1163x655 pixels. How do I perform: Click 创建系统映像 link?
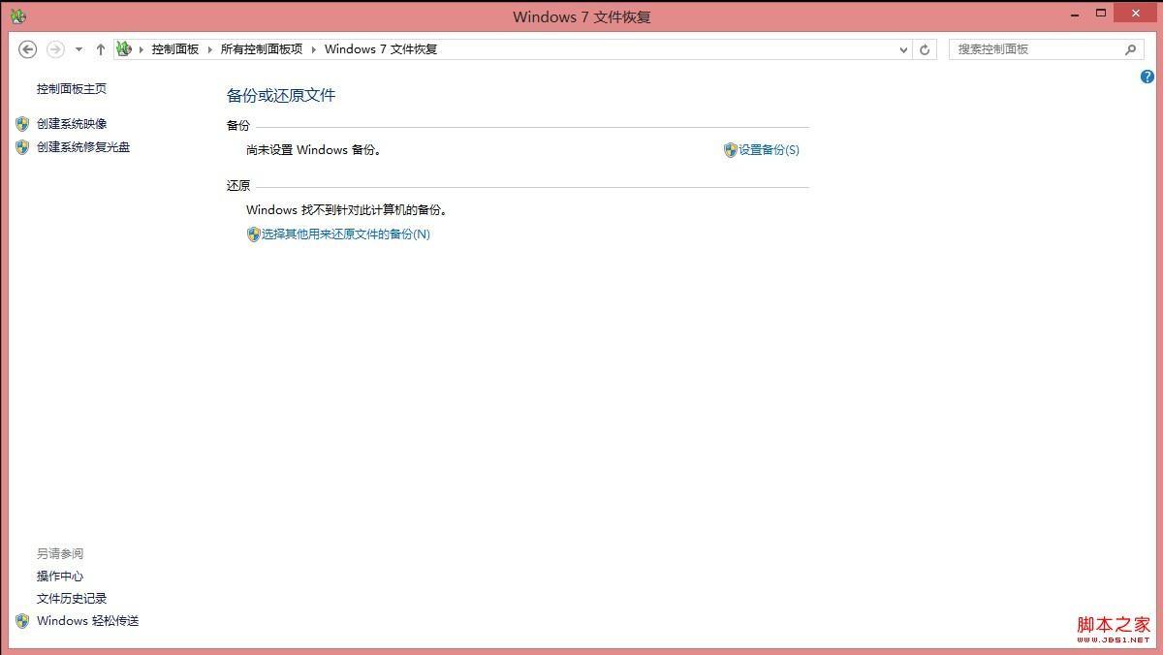(x=72, y=124)
